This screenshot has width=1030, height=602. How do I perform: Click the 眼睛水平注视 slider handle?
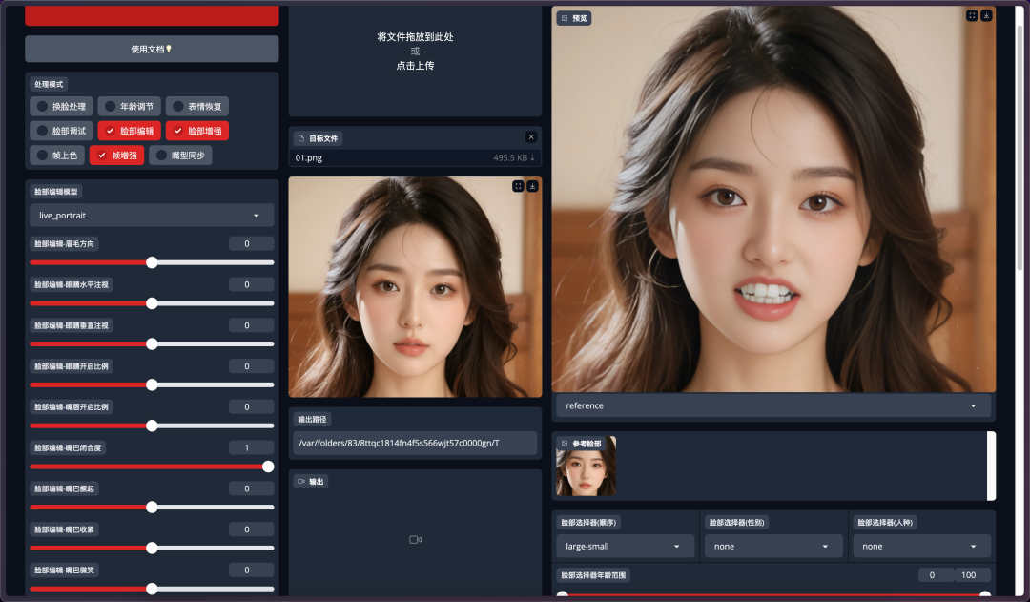pyautogui.click(x=152, y=303)
